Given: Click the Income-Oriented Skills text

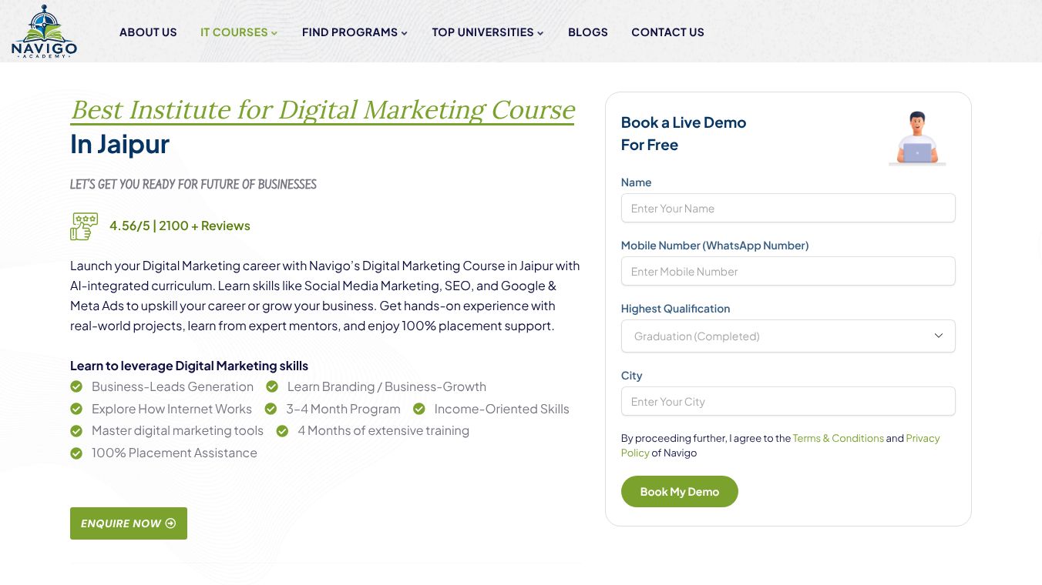Looking at the screenshot, I should pyautogui.click(x=502, y=409).
